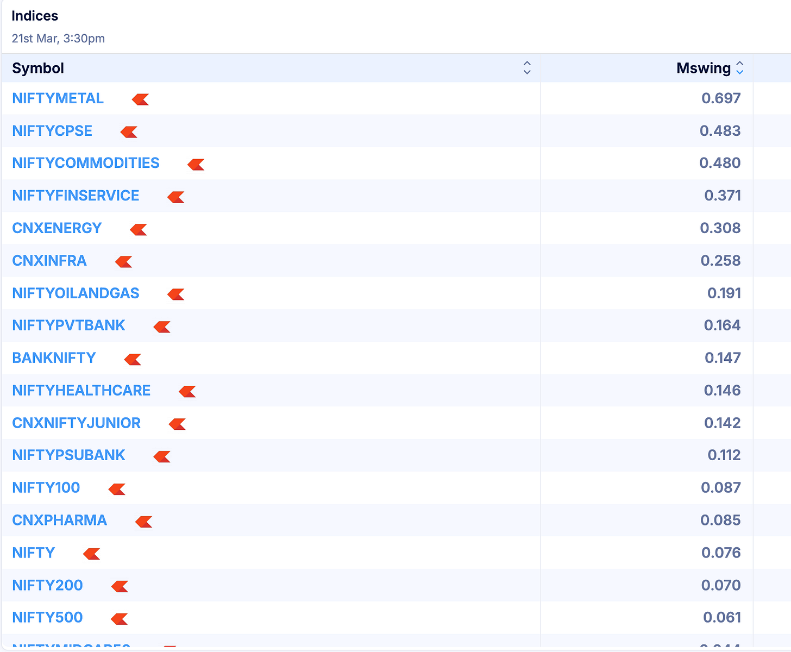Select the Mswing value 0.258

(720, 261)
